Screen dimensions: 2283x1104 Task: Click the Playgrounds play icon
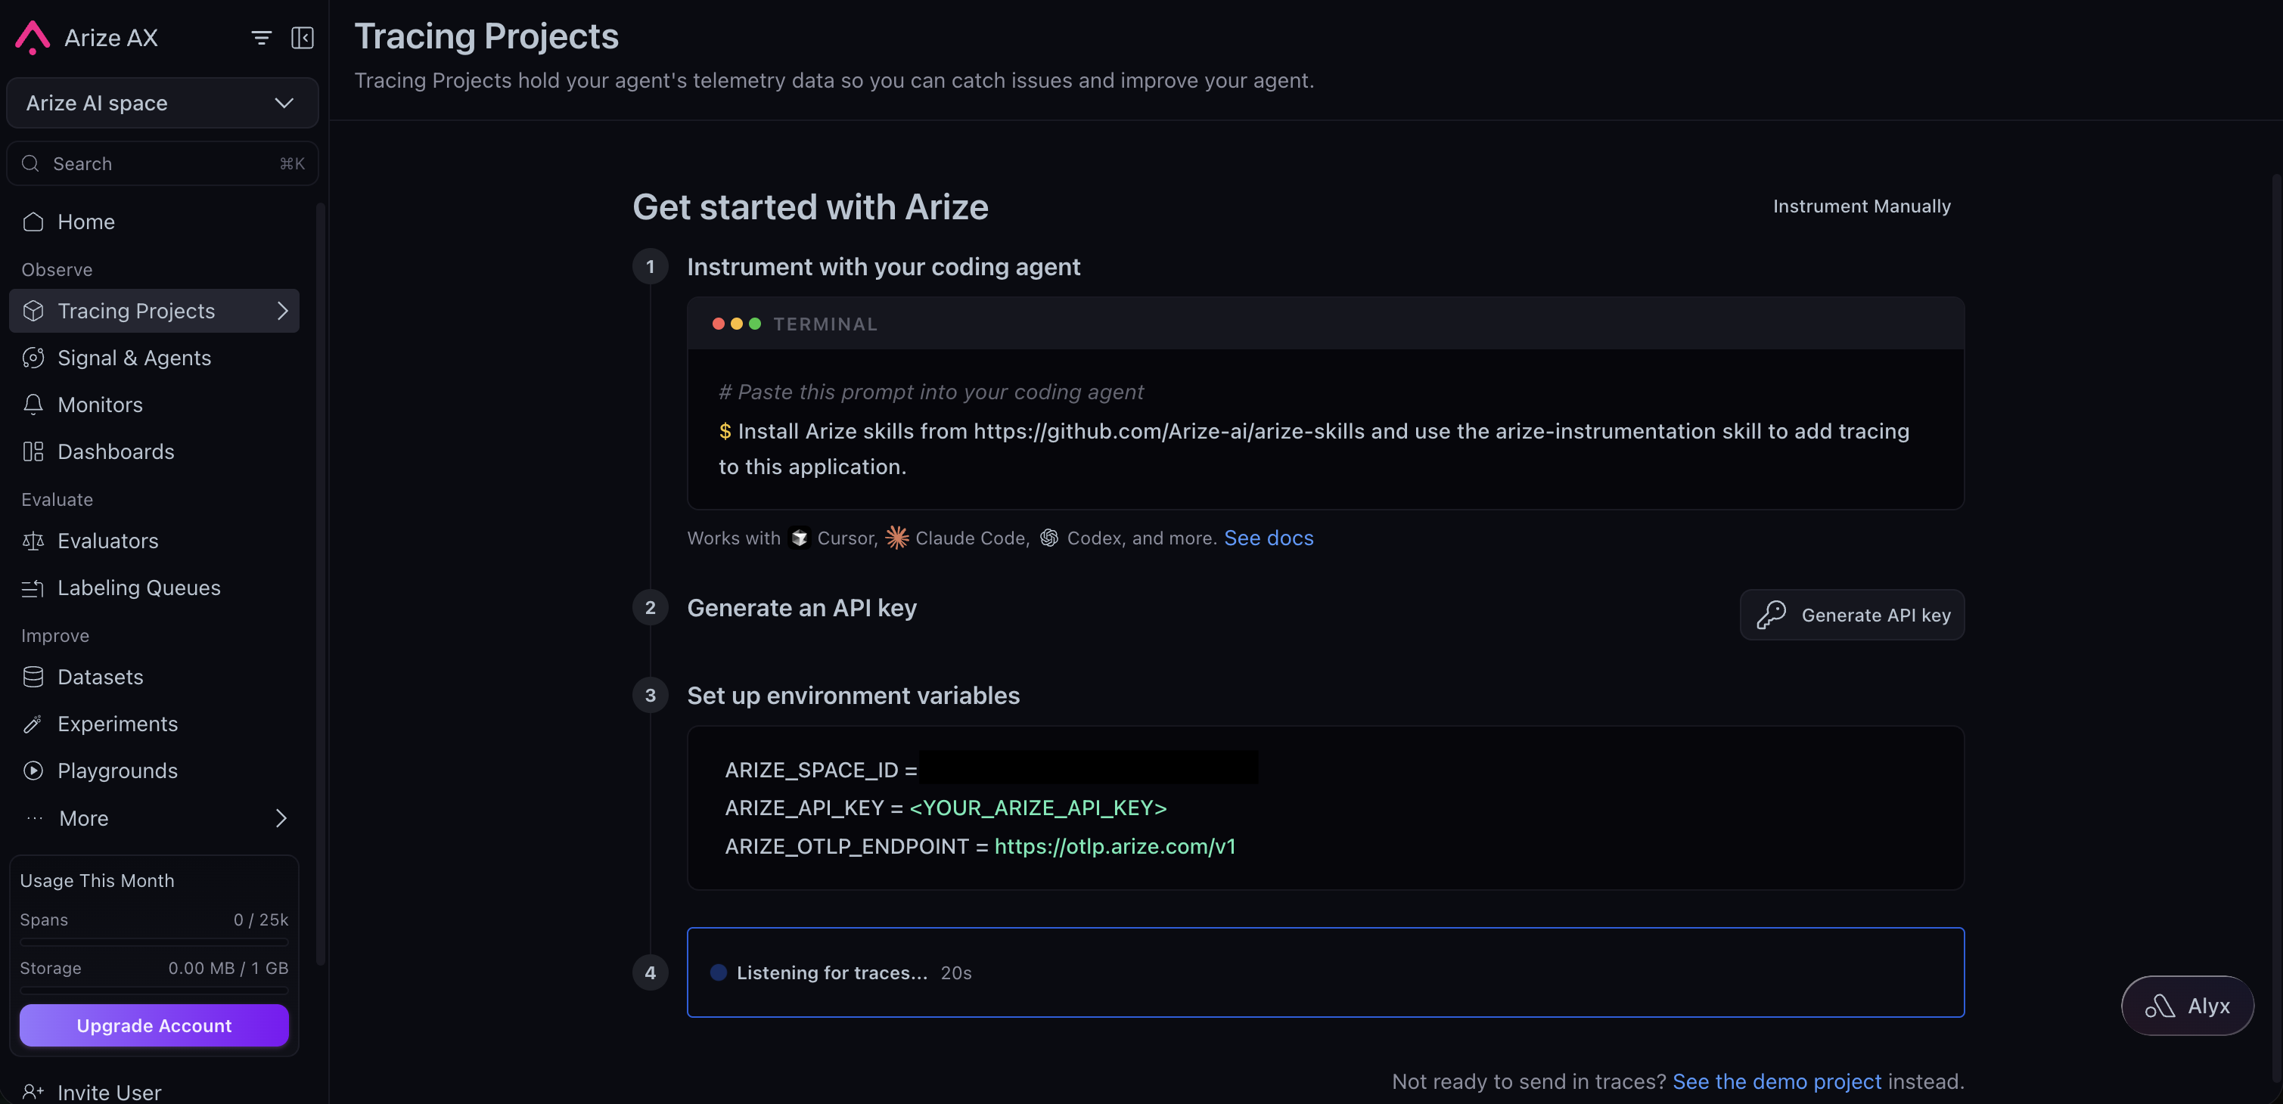coord(34,772)
